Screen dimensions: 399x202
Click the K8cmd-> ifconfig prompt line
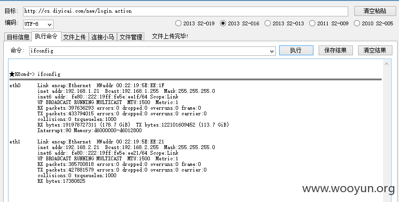coord(35,74)
